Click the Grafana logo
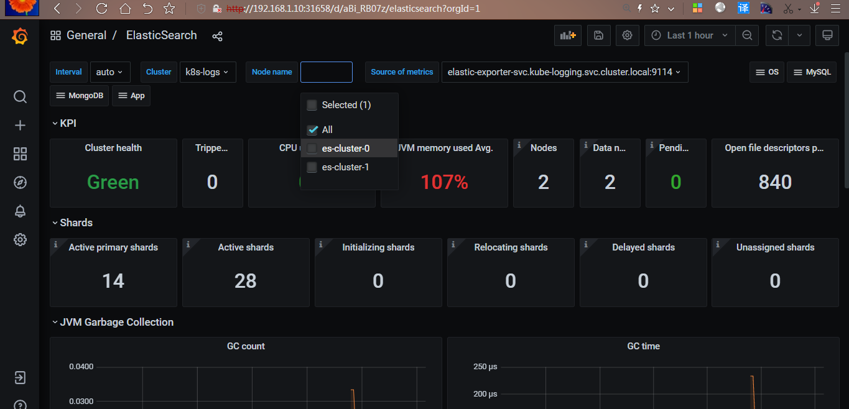Image resolution: width=849 pixels, height=409 pixels. tap(20, 37)
